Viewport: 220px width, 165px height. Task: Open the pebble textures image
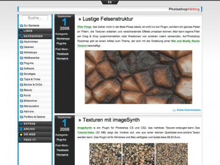click(x=139, y=154)
